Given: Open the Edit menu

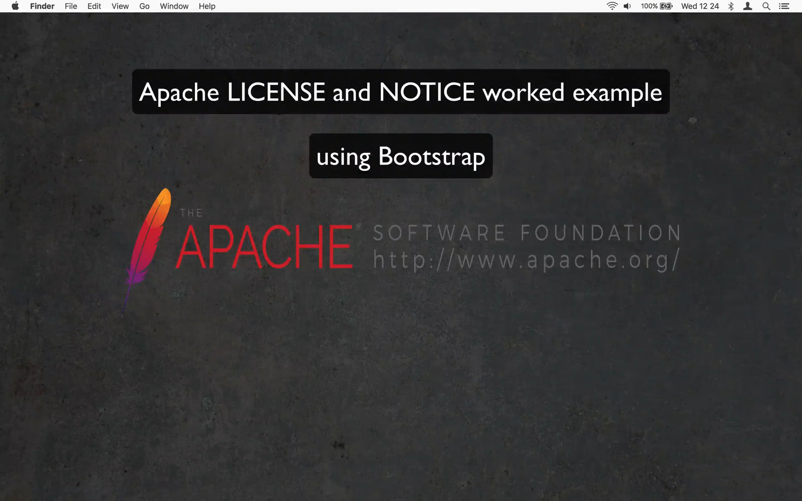Looking at the screenshot, I should pyautogui.click(x=94, y=6).
